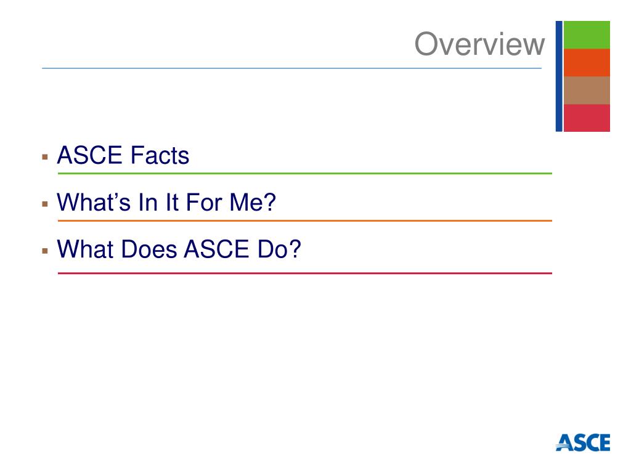Click the green line under ASCE Facts

(x=304, y=173)
